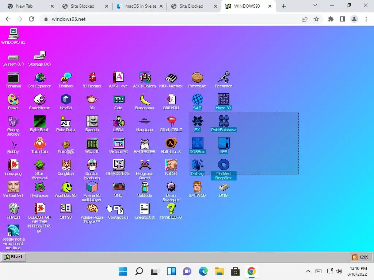
Task: Open Hydra.exe icon
Action: point(39,190)
